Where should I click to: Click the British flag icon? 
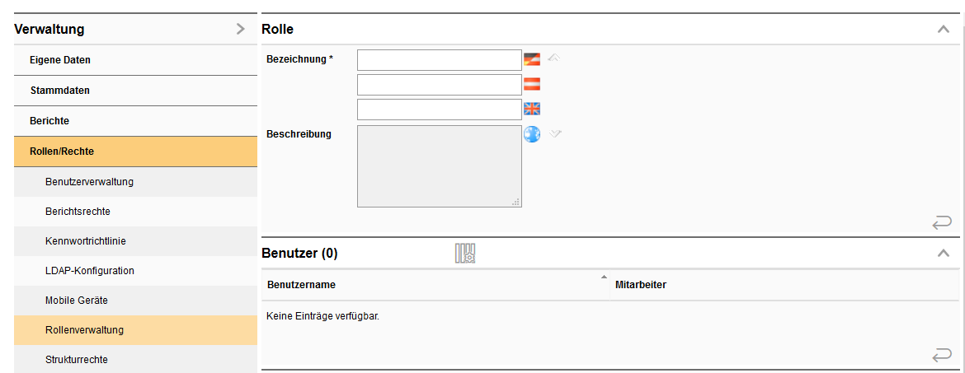pyautogui.click(x=532, y=109)
